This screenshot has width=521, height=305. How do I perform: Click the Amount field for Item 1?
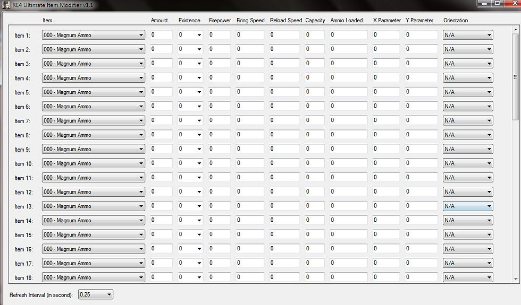click(x=161, y=34)
